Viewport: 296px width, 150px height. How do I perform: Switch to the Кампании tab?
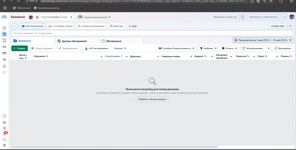pyautogui.click(x=33, y=41)
